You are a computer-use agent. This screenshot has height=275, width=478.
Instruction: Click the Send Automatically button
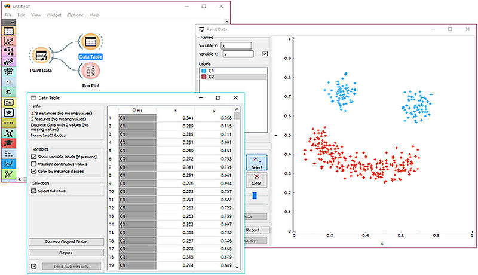tap(71, 266)
